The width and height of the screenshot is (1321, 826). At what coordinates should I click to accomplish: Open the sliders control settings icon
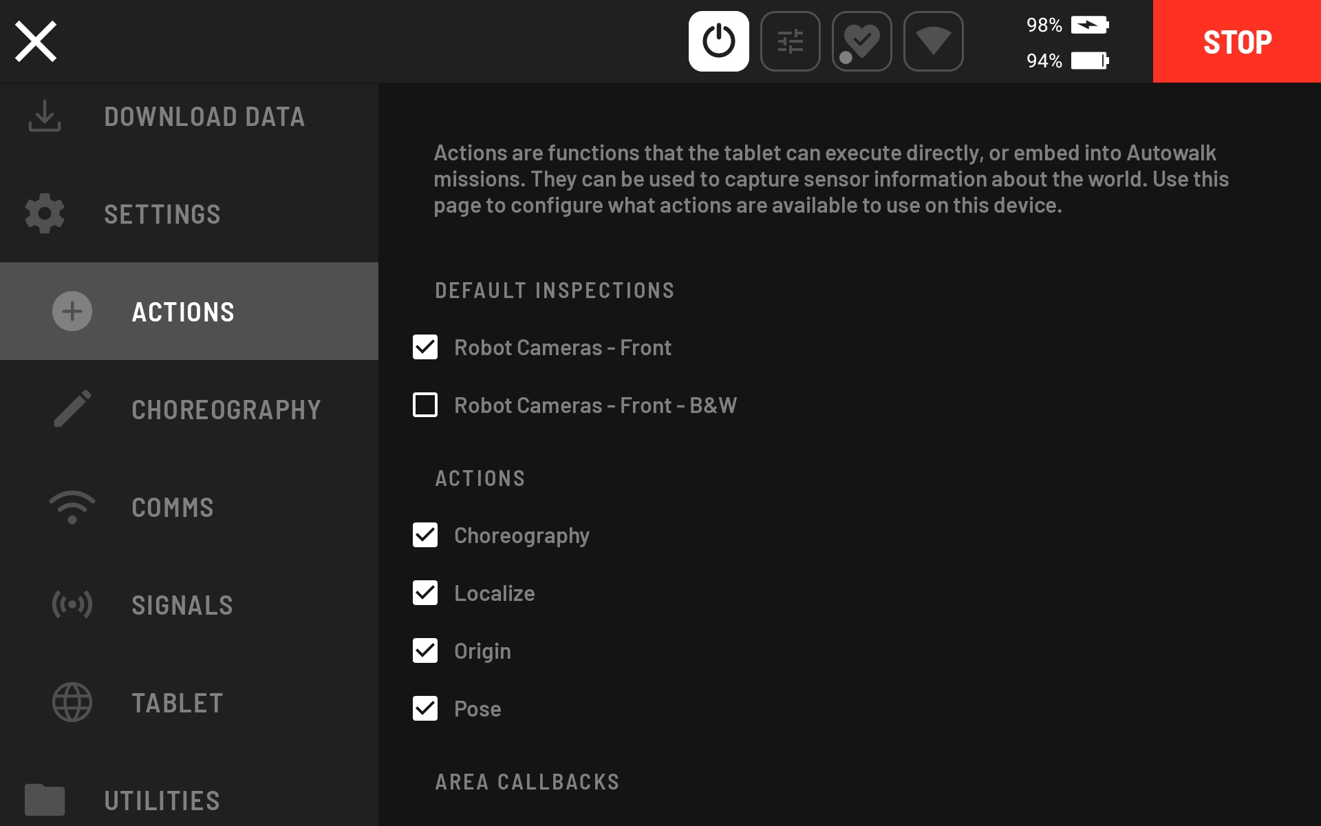(x=790, y=41)
